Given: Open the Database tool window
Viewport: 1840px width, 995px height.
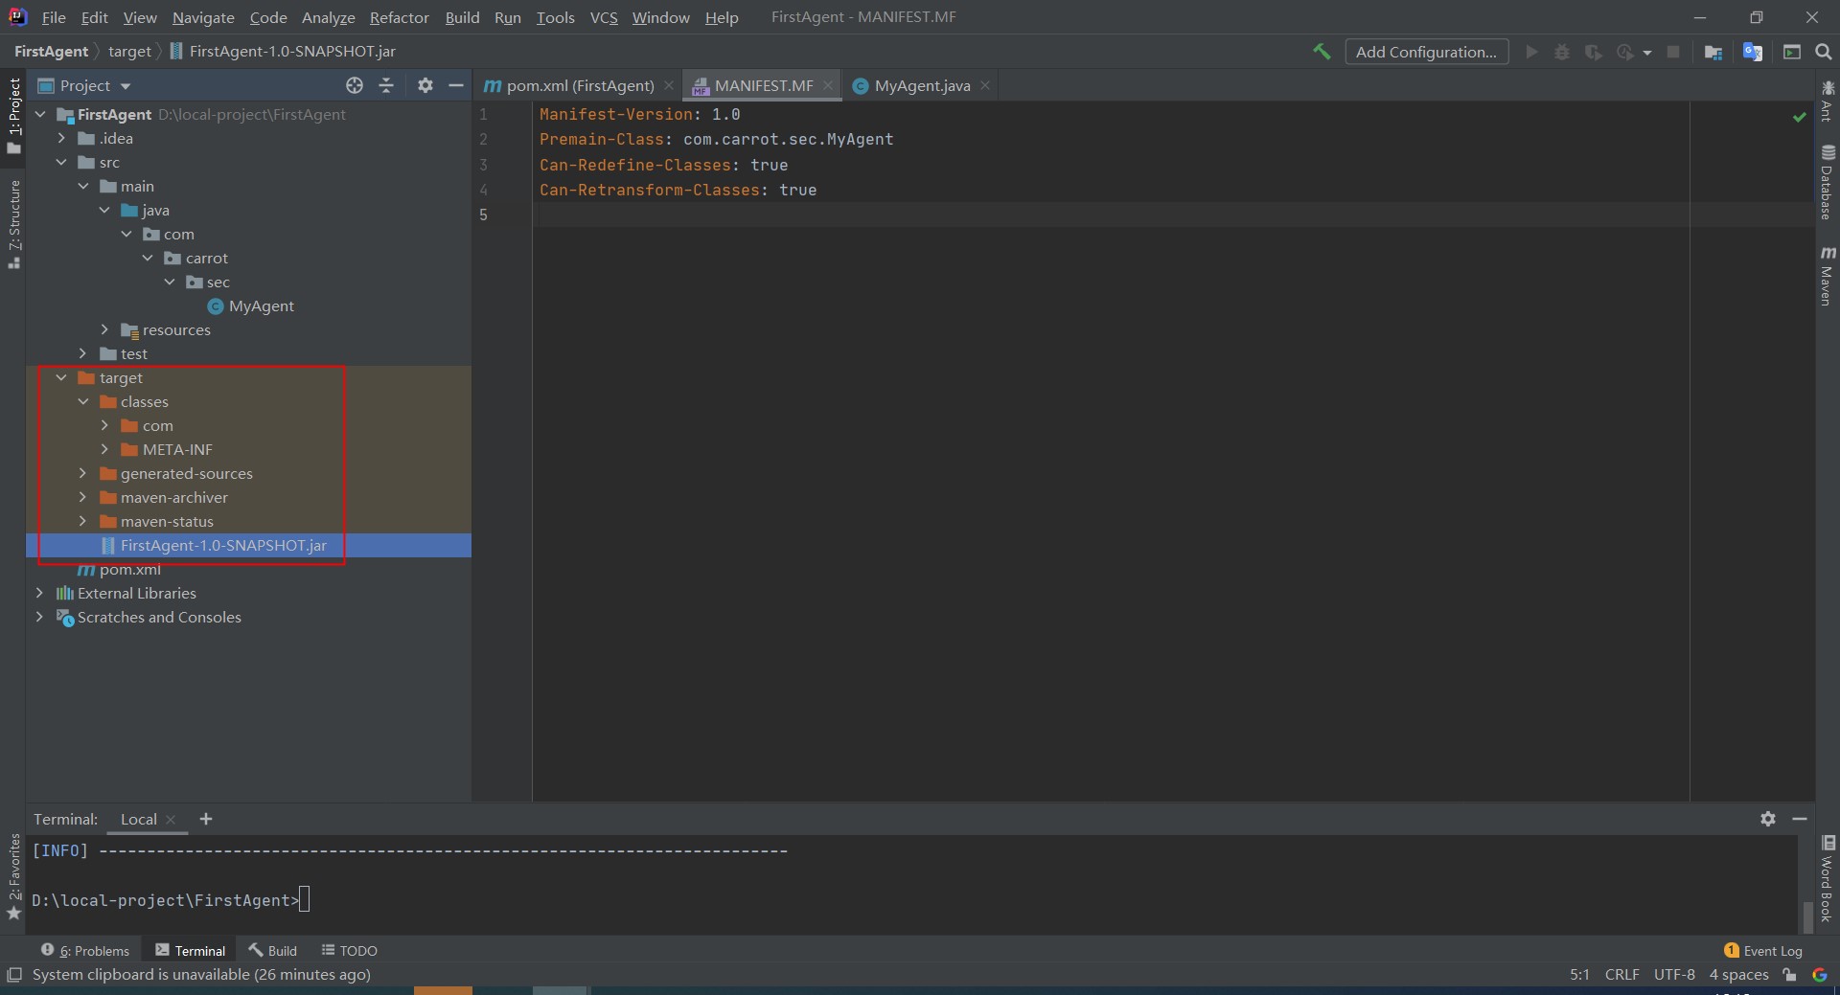Looking at the screenshot, I should point(1828,182).
